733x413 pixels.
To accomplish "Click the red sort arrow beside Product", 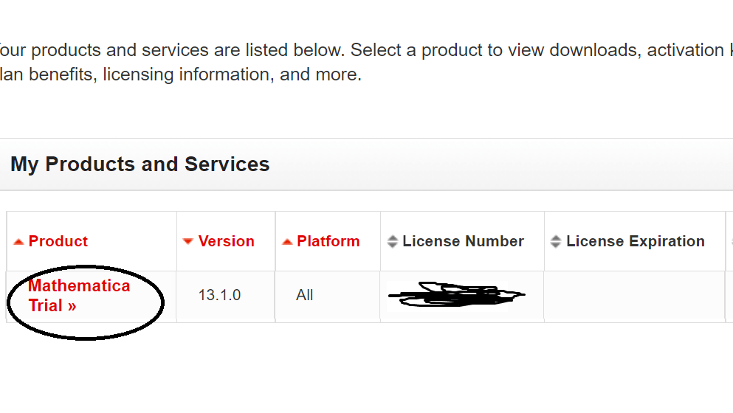I will 18,242.
